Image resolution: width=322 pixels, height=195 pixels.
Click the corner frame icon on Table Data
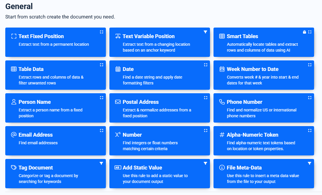coord(101,65)
